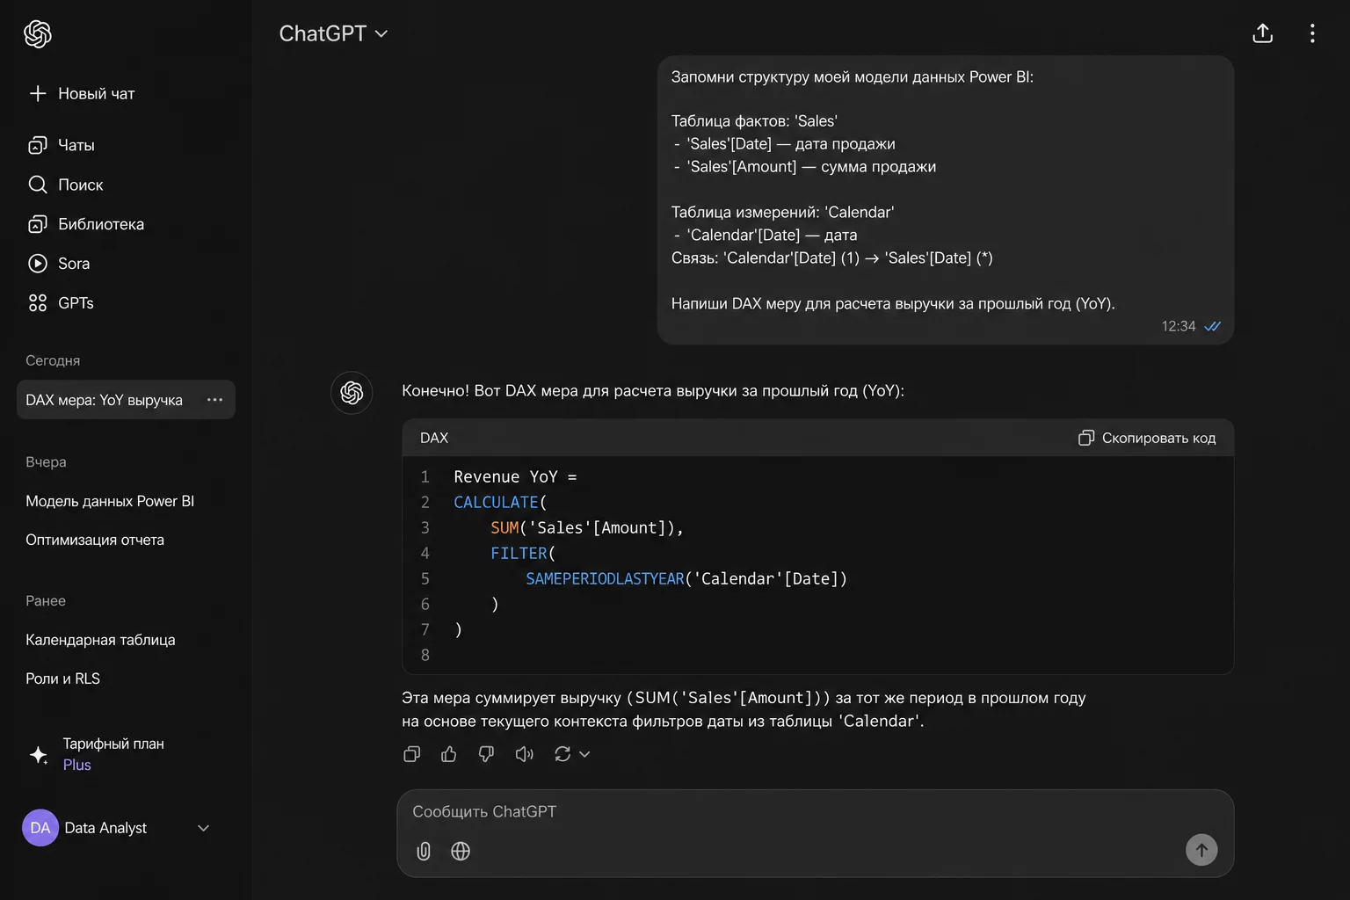Click FILTER in the code
Screen dimensions: 1350x900
[x=519, y=553]
